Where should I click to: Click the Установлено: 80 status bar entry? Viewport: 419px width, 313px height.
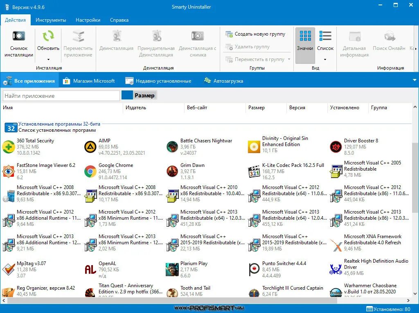point(388,309)
